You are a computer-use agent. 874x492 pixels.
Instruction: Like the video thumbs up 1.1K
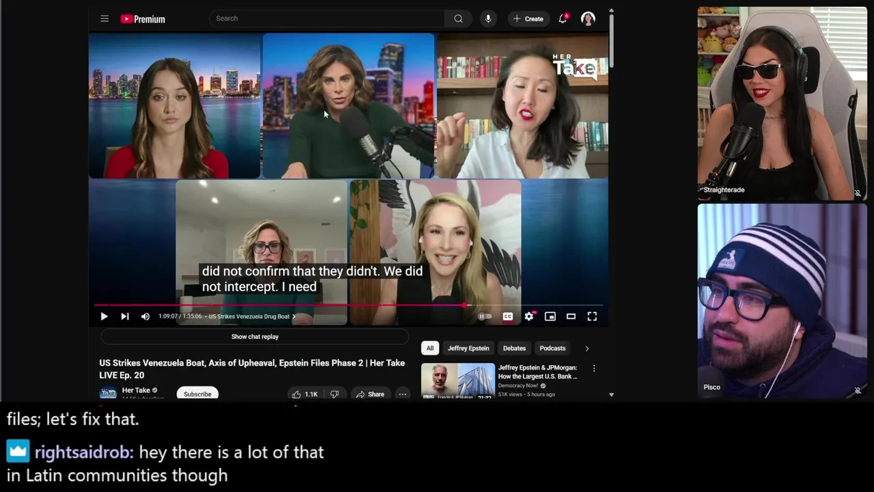pos(305,394)
